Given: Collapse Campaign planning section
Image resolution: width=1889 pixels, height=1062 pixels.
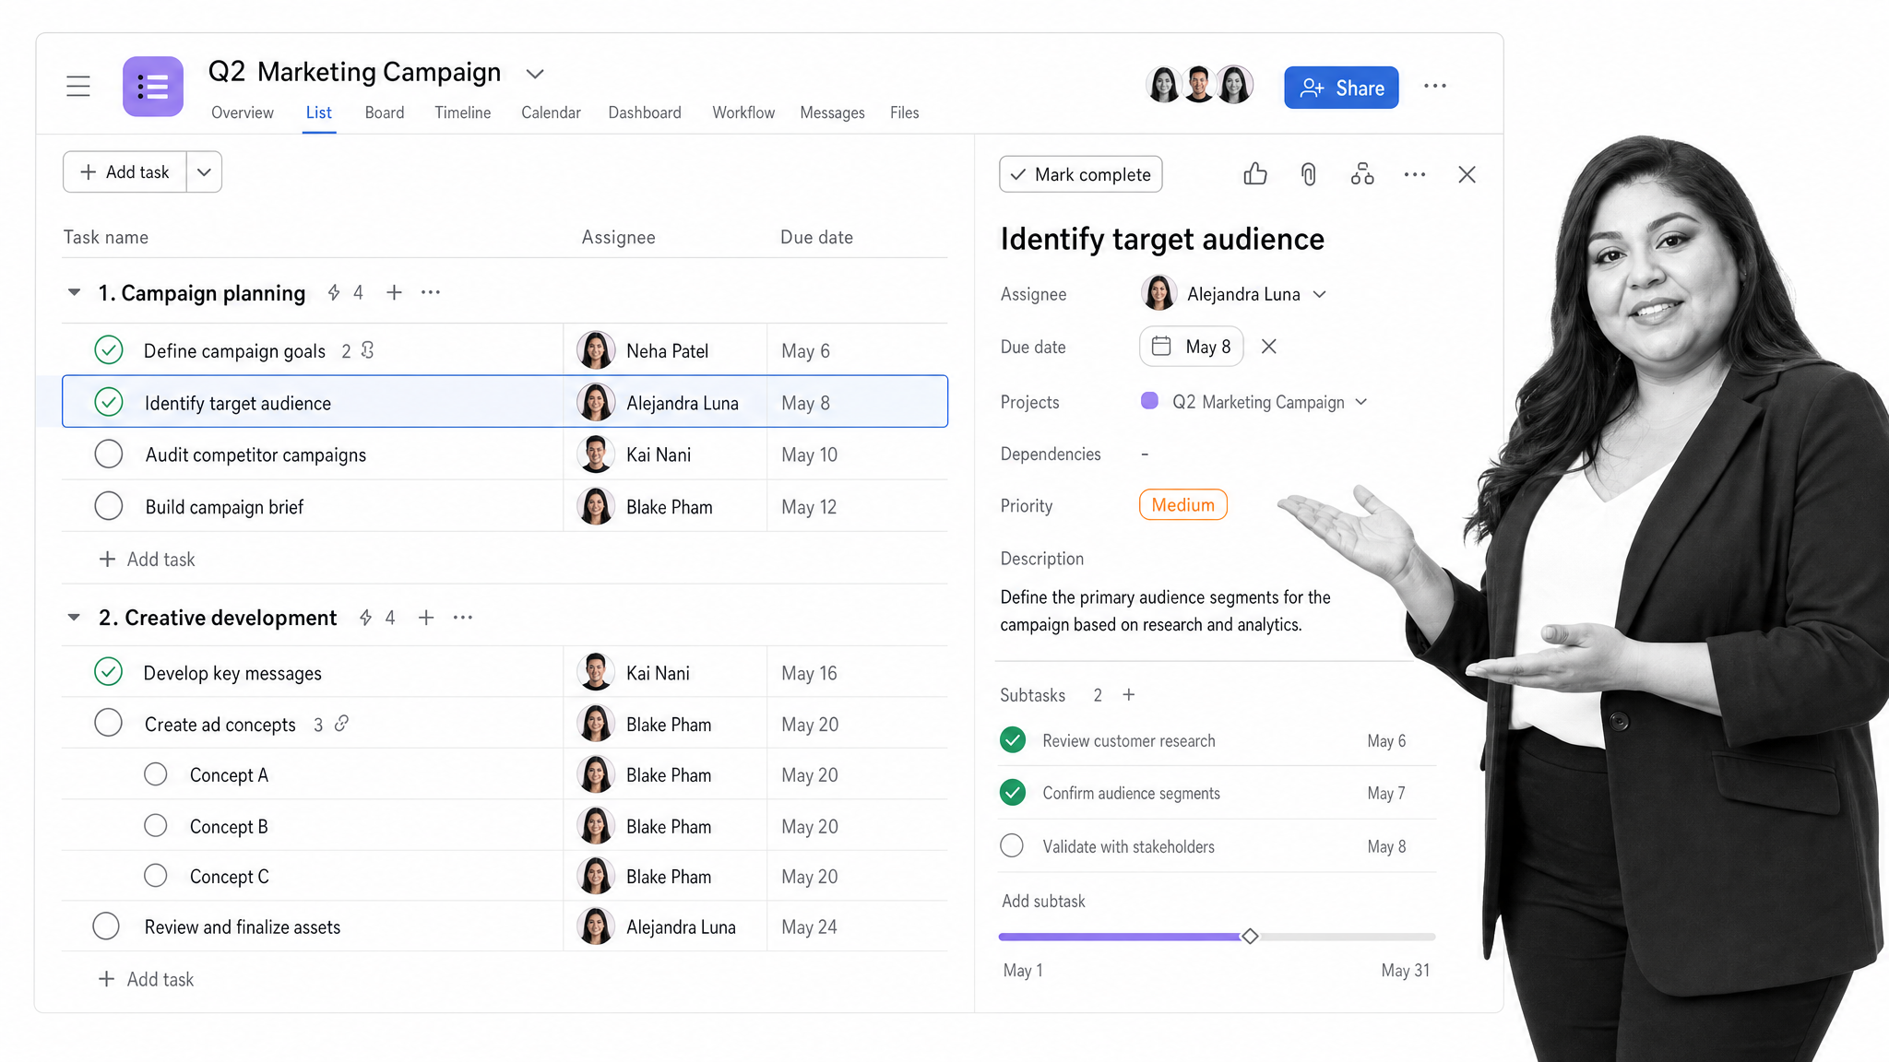Looking at the screenshot, I should tap(74, 292).
